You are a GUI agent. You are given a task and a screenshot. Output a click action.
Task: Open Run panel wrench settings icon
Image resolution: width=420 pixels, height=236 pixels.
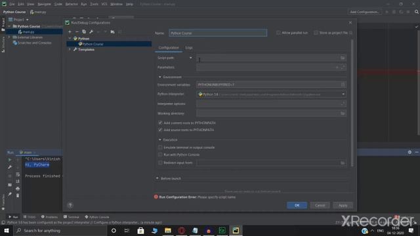click(10, 167)
